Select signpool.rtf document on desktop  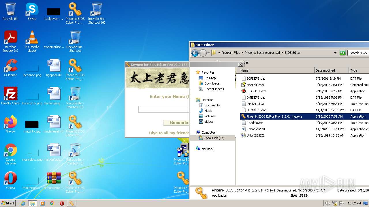point(54,68)
